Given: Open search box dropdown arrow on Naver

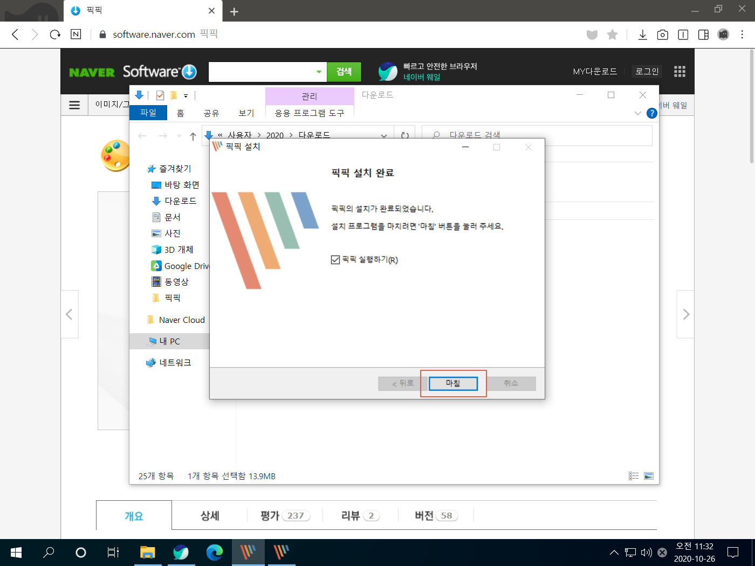Looking at the screenshot, I should pyautogui.click(x=319, y=72).
